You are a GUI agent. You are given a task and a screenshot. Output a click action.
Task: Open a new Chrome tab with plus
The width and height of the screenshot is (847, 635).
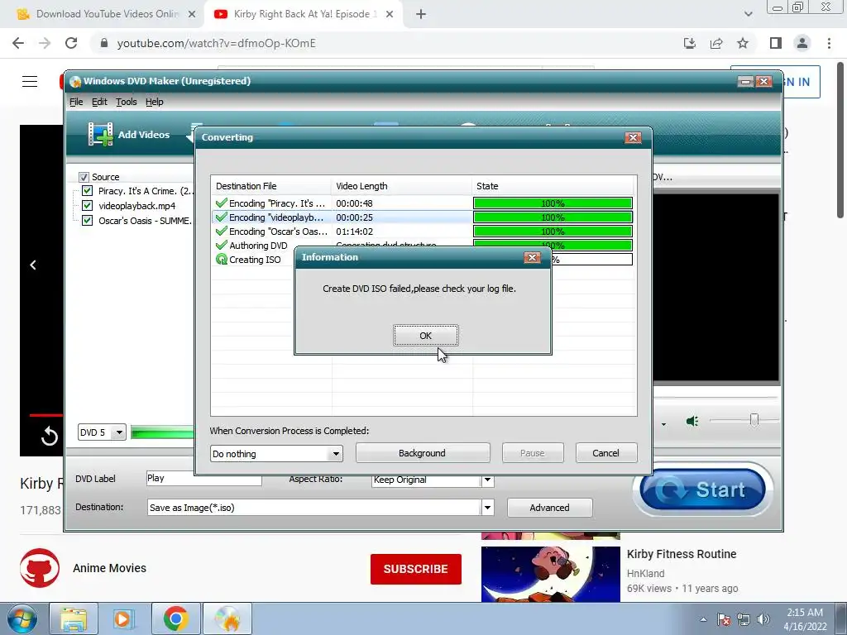[421, 14]
